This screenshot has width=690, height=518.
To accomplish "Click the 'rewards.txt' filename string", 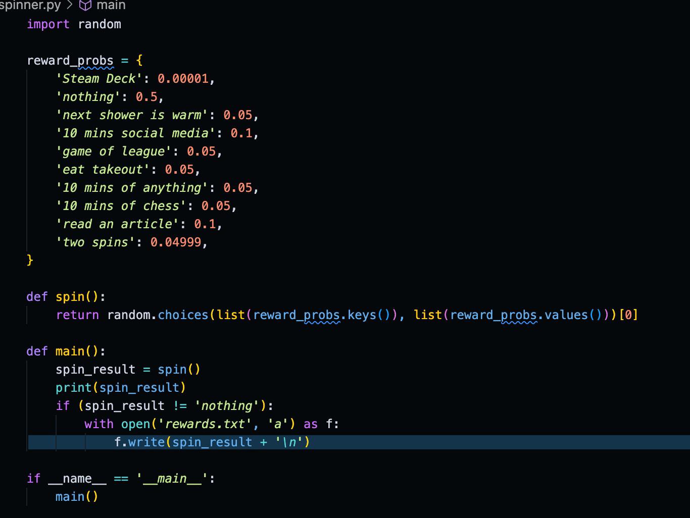I will (x=206, y=424).
